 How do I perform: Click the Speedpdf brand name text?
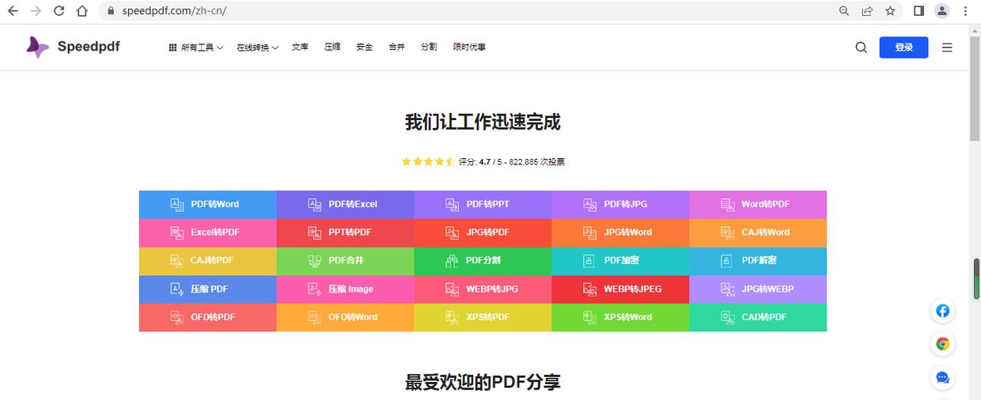89,47
